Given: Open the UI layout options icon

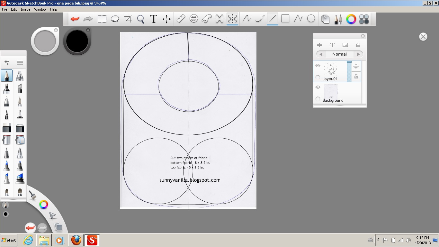Looking at the screenshot, I should tap(364, 19).
